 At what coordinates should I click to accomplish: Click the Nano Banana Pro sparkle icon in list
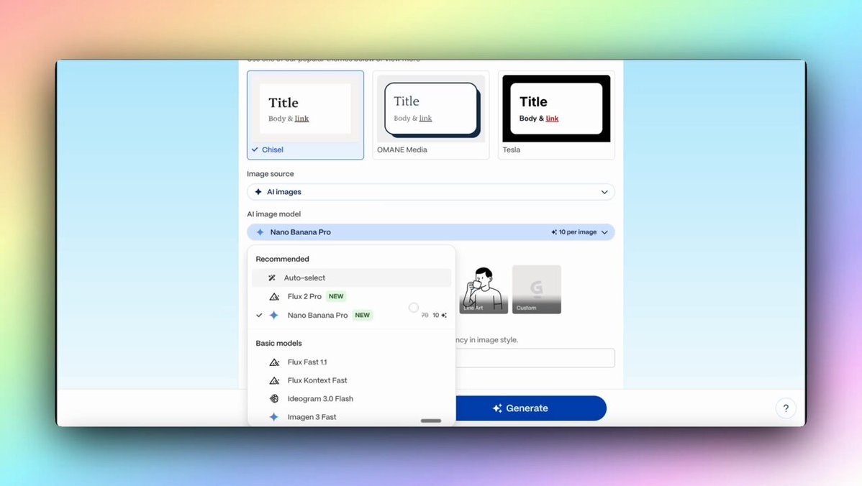coord(274,316)
